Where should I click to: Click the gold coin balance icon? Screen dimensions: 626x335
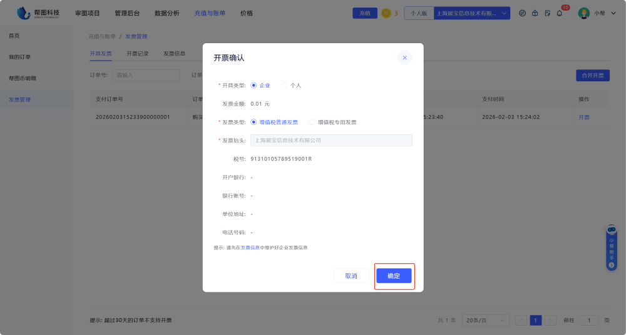[387, 13]
